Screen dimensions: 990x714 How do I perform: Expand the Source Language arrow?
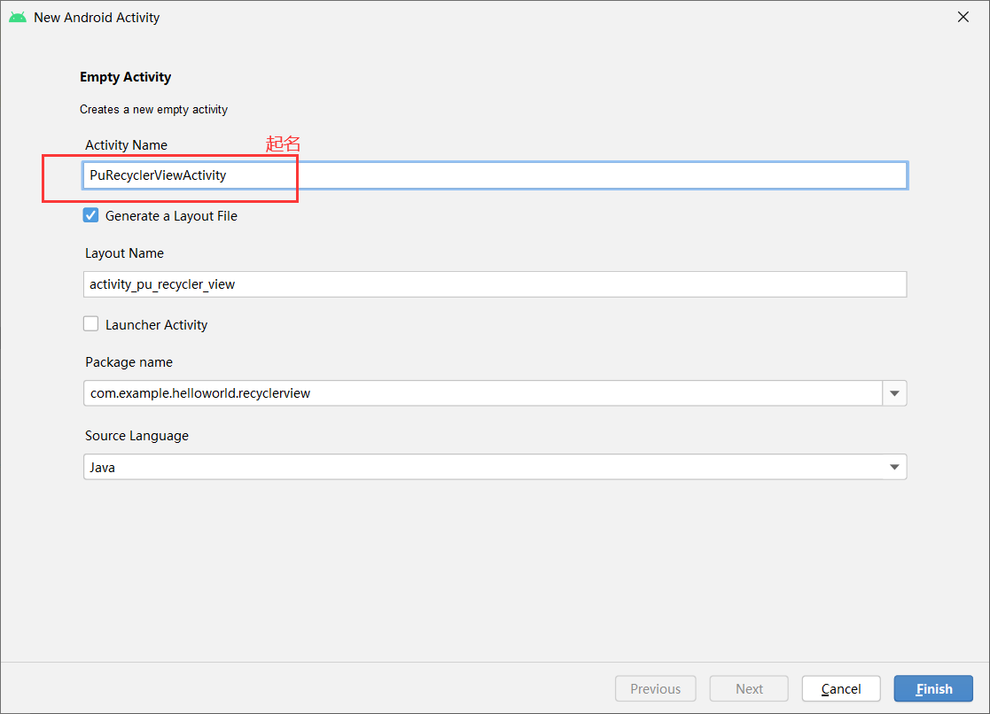pyautogui.click(x=894, y=467)
